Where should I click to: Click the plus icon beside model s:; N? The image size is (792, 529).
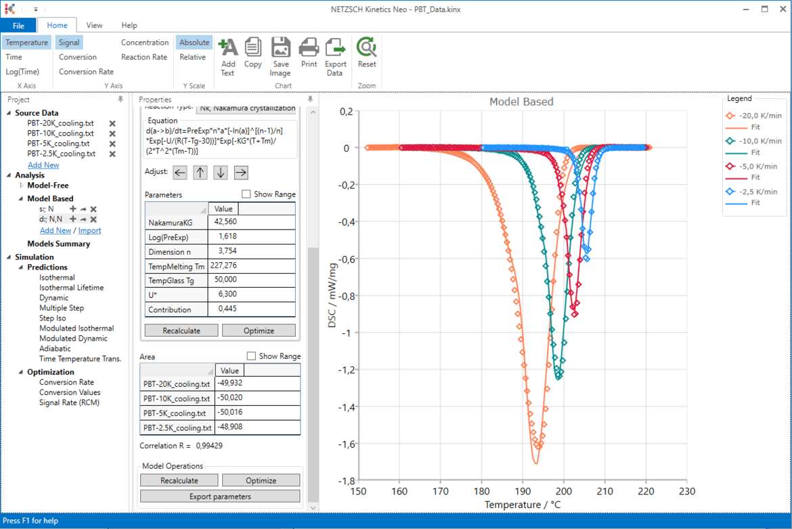[x=72, y=209]
